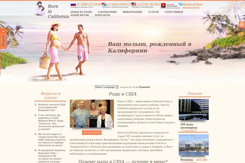Open question about jaundice and Hoag hospital

pos(51,122)
